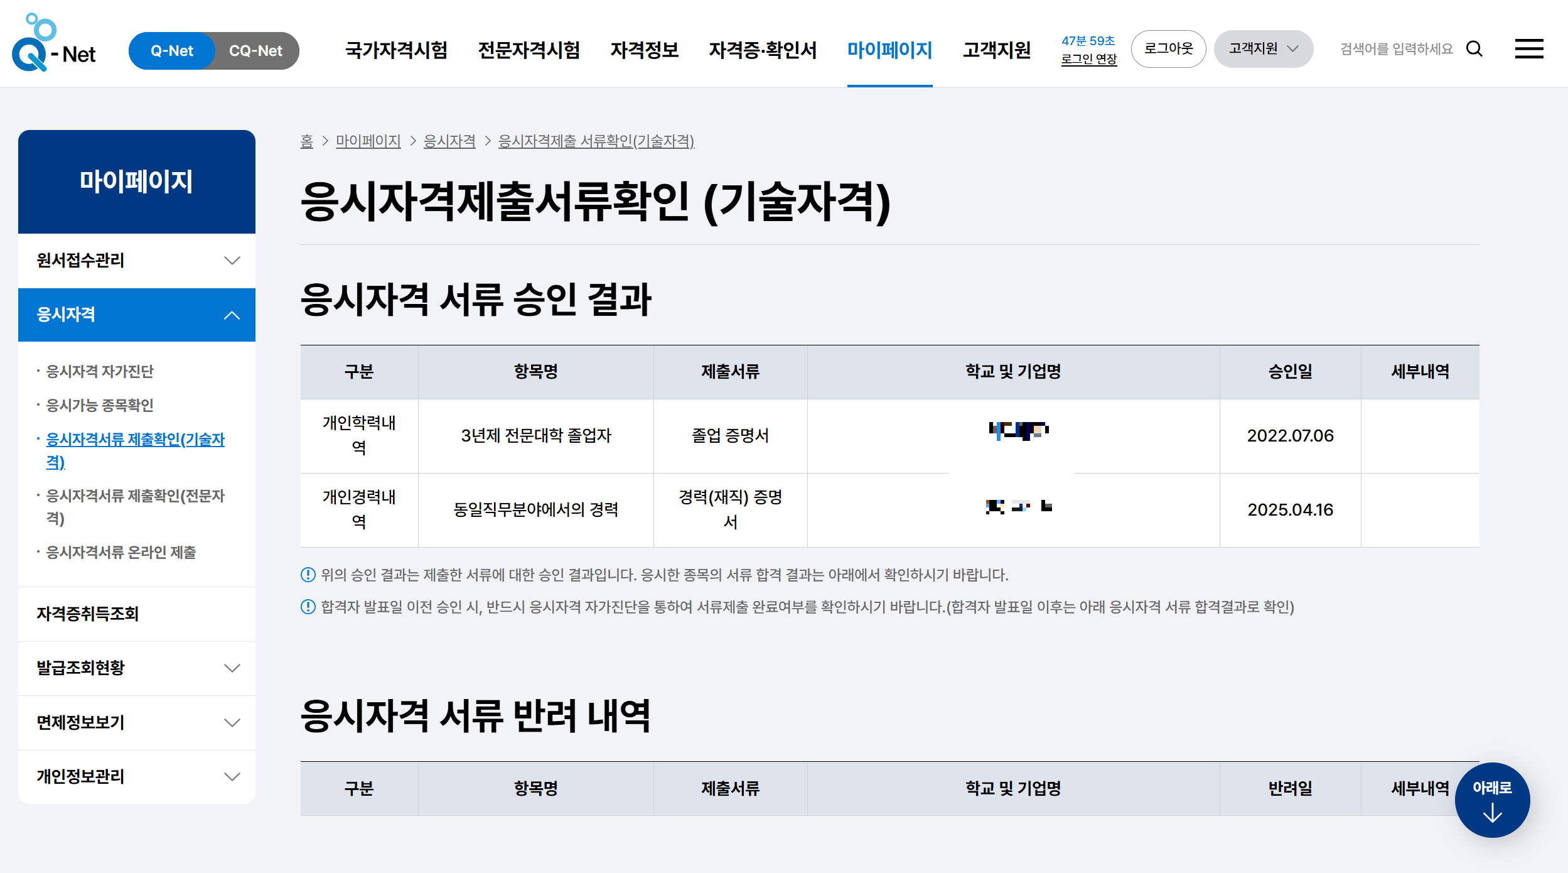
Task: Click the first info notice icon
Action: pyautogui.click(x=308, y=575)
